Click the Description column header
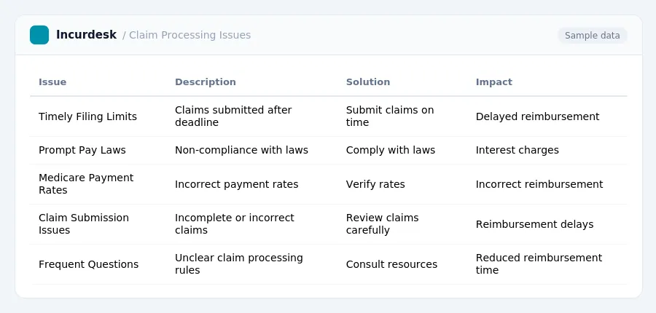 pyautogui.click(x=206, y=82)
